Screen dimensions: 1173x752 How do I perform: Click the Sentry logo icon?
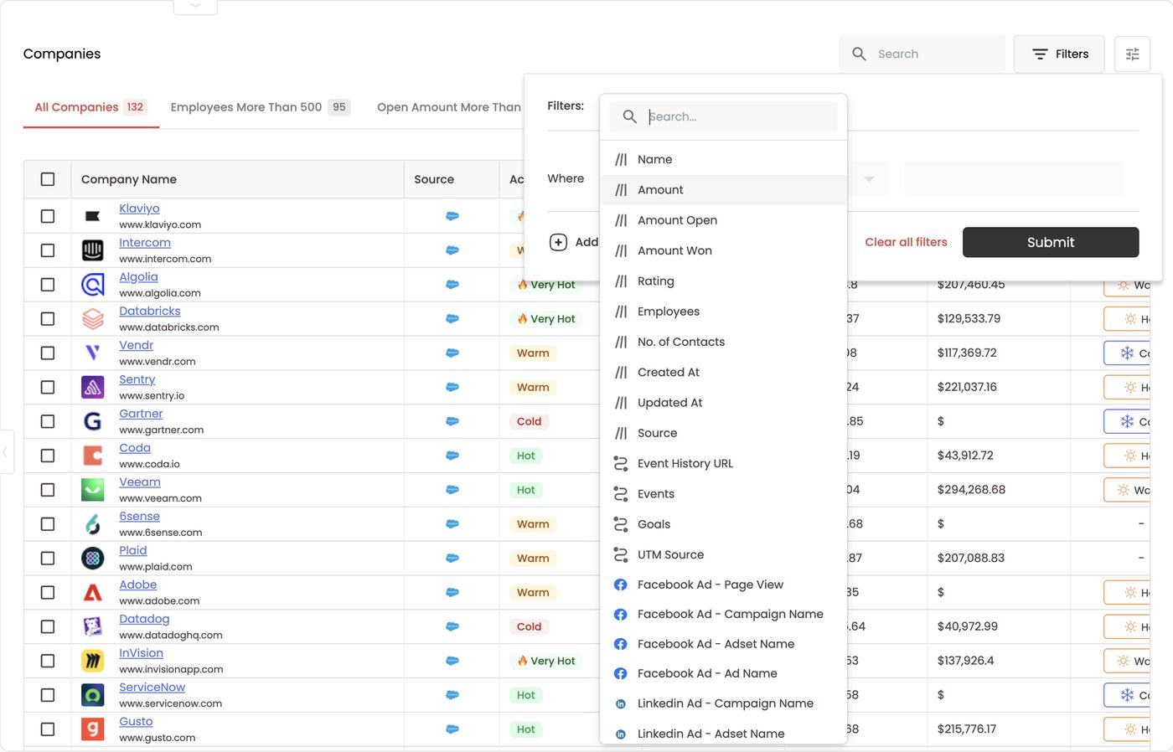tap(93, 387)
